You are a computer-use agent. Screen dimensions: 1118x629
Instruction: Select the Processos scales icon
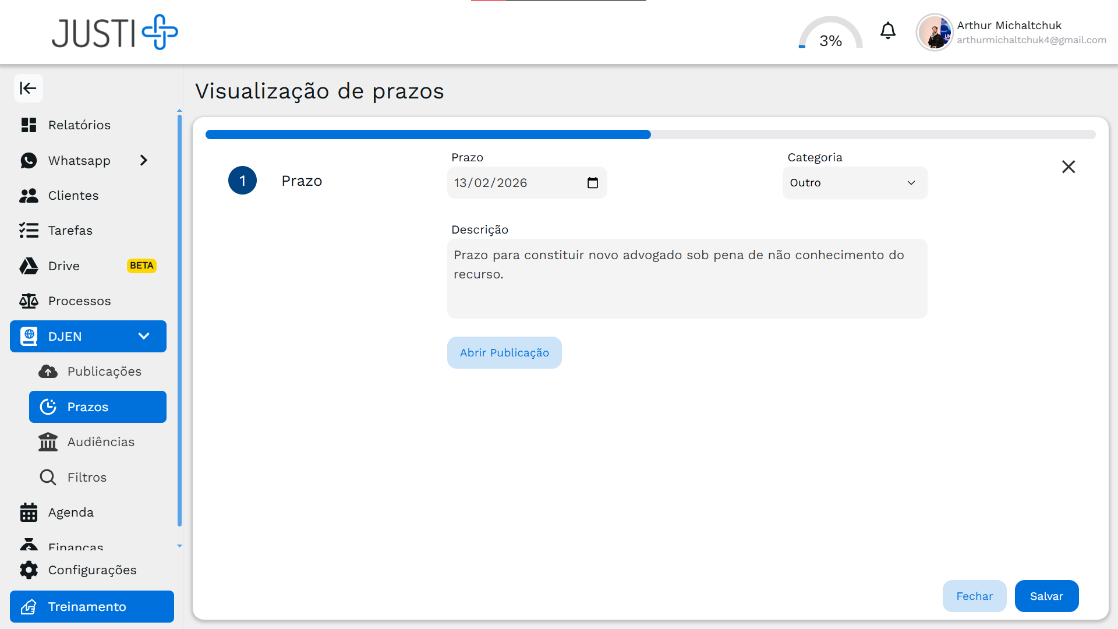coord(29,301)
